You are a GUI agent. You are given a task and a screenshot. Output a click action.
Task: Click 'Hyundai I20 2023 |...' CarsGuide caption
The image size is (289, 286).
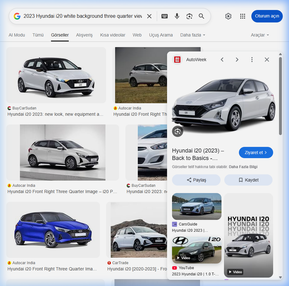[x=190, y=230]
